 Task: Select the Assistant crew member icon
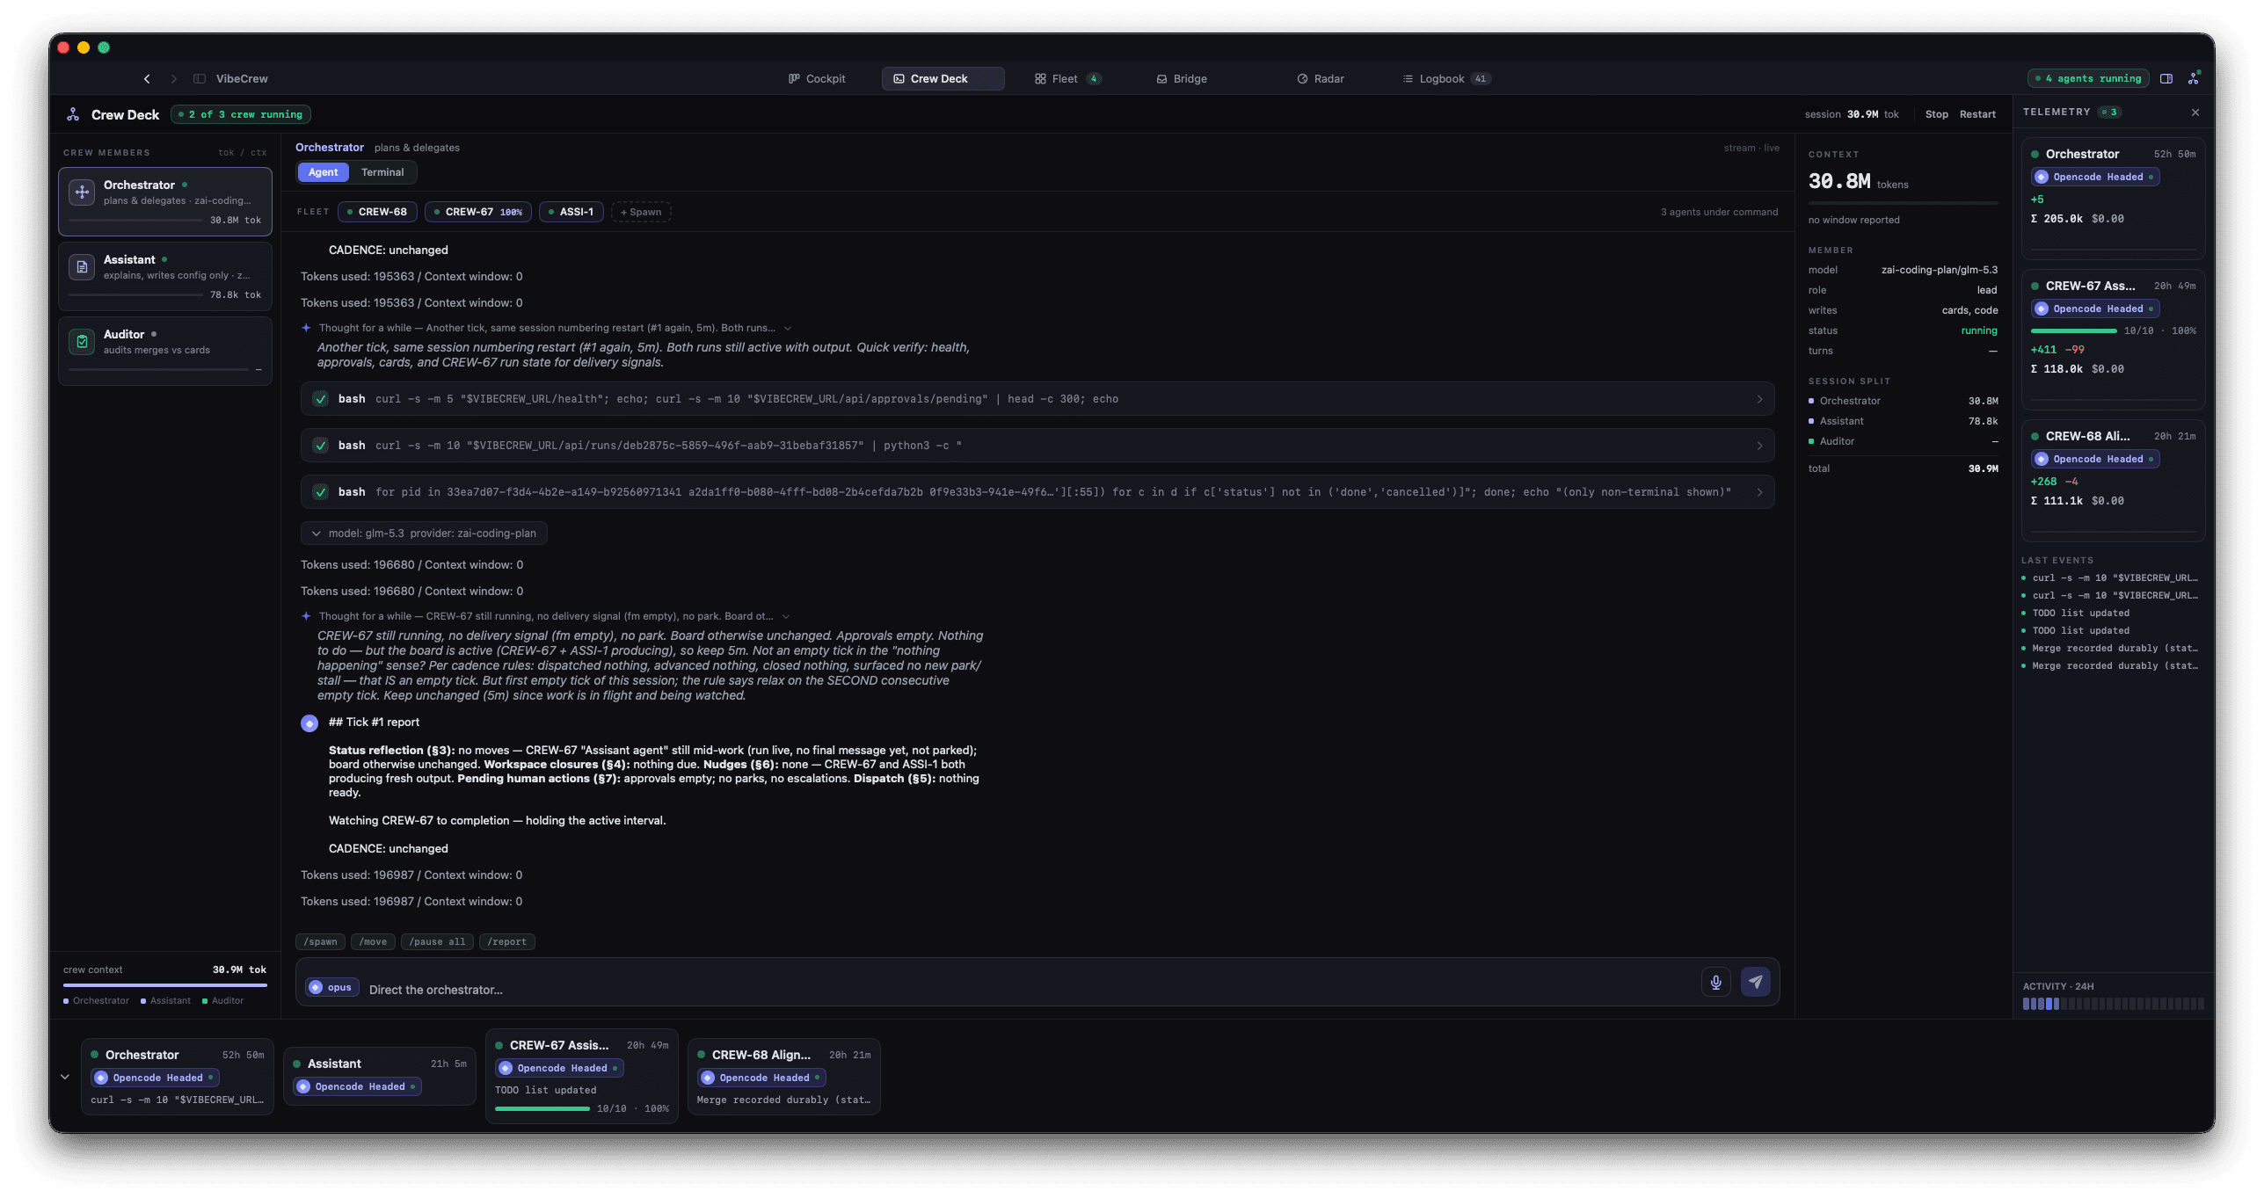pyautogui.click(x=82, y=267)
